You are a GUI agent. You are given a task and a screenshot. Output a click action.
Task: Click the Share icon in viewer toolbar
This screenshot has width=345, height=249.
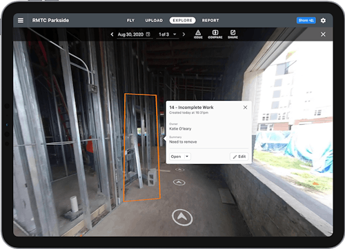233,34
